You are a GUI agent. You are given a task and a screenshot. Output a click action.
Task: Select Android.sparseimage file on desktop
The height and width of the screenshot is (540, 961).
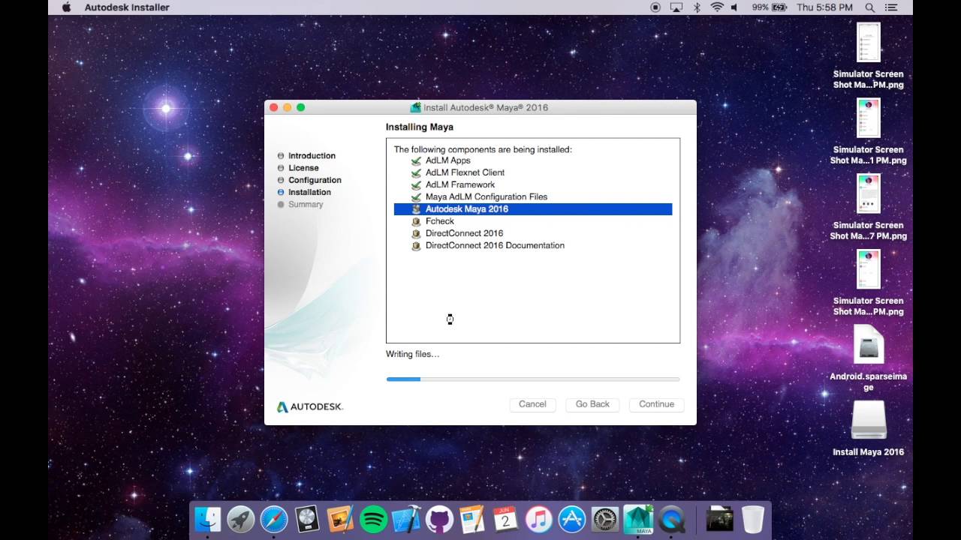(868, 358)
